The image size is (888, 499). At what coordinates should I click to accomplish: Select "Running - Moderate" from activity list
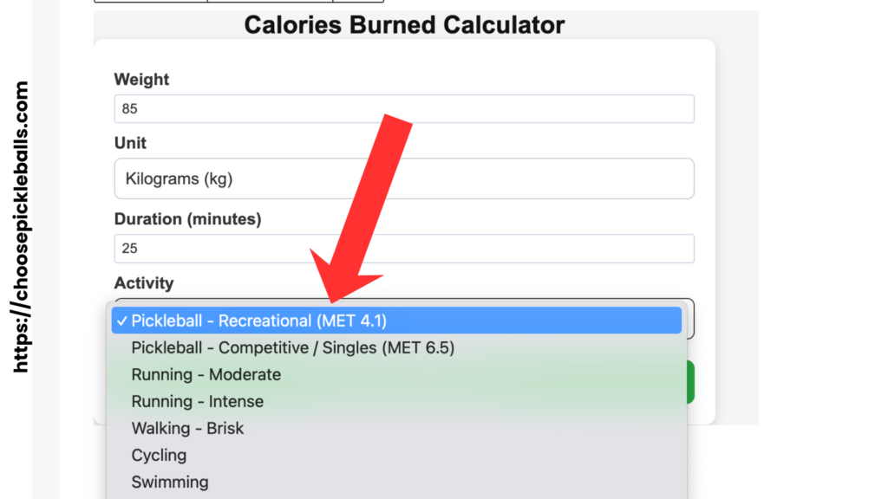[206, 374]
